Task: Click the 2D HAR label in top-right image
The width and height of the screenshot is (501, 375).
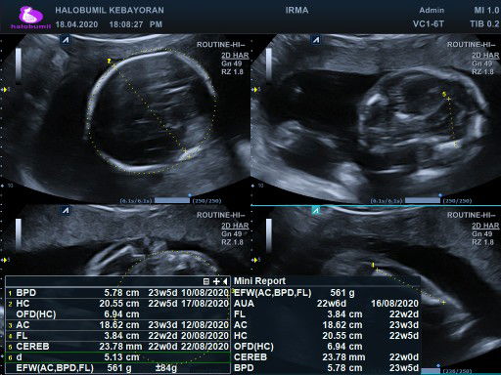Action: pos(485,56)
